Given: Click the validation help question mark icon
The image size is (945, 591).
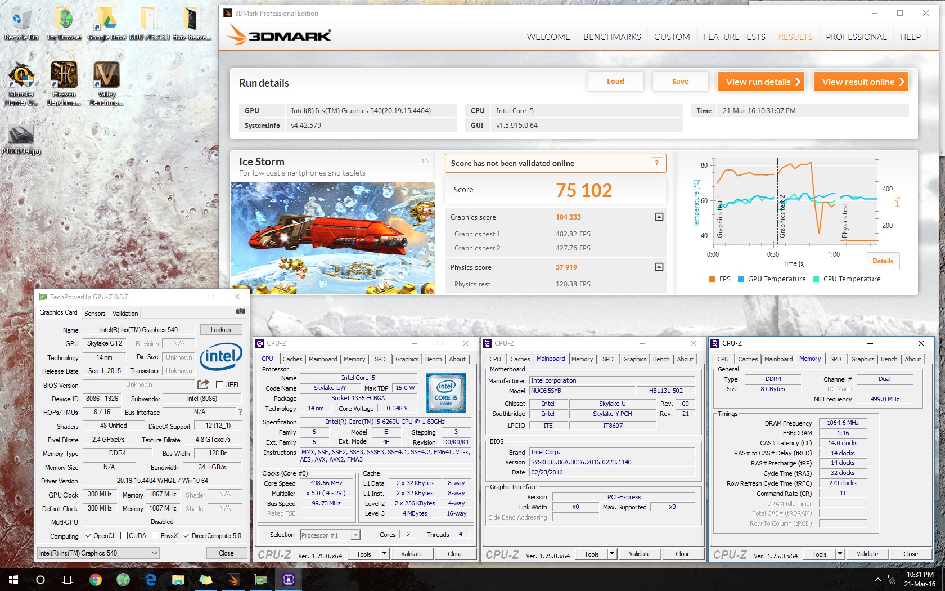Looking at the screenshot, I should [x=656, y=163].
